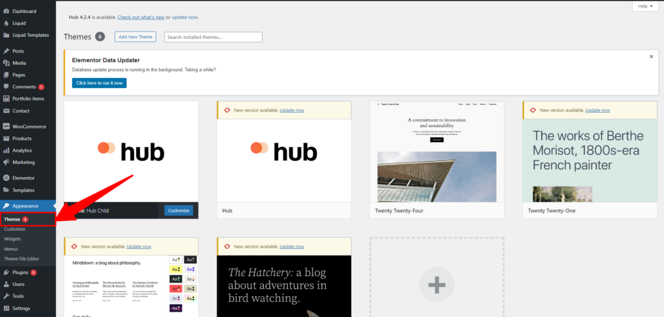This screenshot has height=317, width=664.
Task: Click the 'Elementor Data Updater' heading
Action: point(106,60)
